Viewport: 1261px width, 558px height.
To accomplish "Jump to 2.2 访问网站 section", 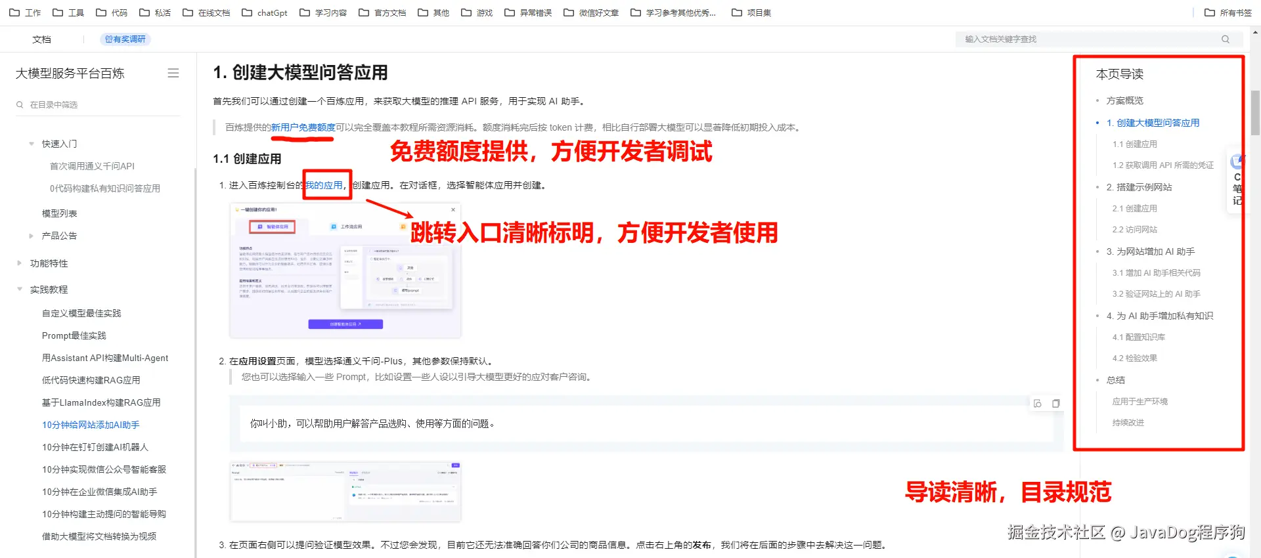I will click(x=1134, y=230).
